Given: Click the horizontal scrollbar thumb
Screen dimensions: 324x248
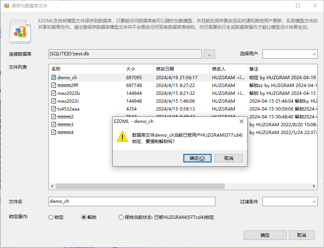Looking at the screenshot, I should click(140, 186).
